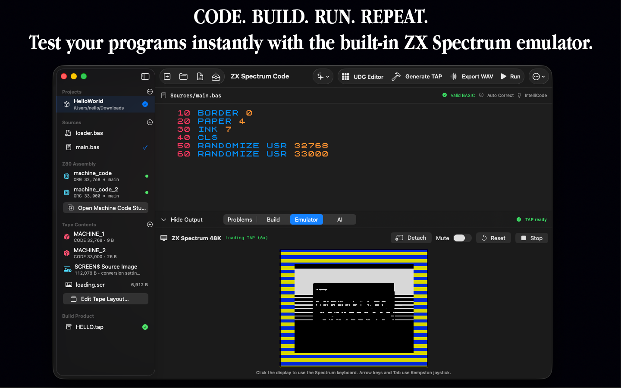Open loader.bas source file

pyautogui.click(x=106, y=133)
